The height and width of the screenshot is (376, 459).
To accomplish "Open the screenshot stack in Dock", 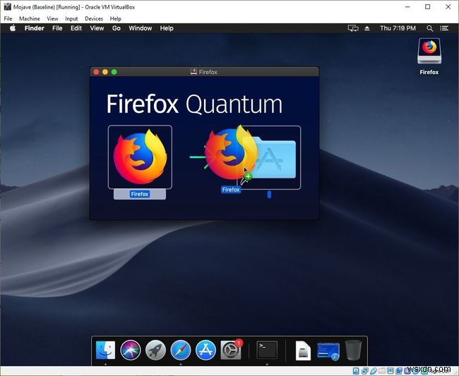I will pyautogui.click(x=328, y=351).
